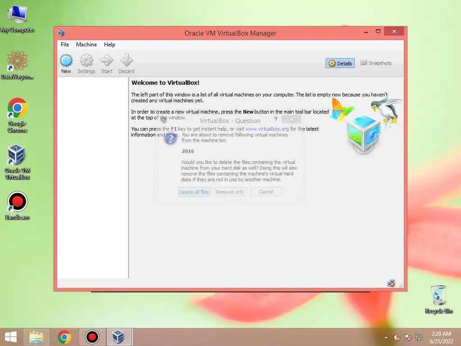Click the VirtualBox taskbar button
Viewport: 461px width, 346px height.
click(119, 337)
